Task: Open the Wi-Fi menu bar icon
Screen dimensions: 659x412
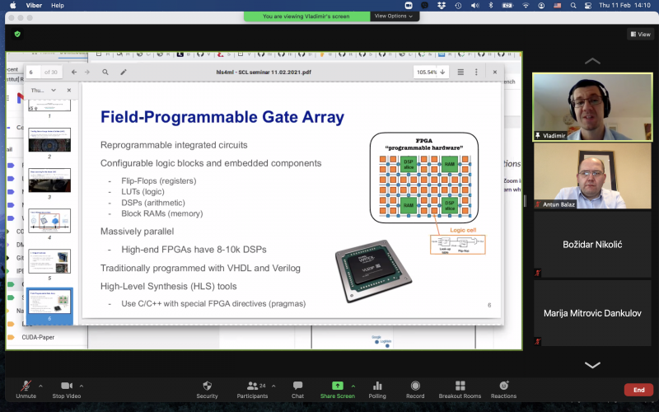Action: click(x=526, y=6)
